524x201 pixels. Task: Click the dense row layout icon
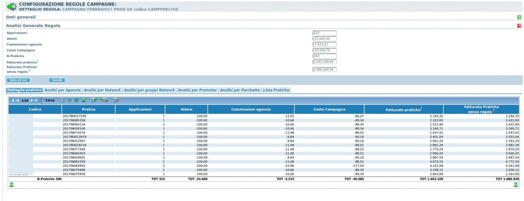[x=76, y=100]
